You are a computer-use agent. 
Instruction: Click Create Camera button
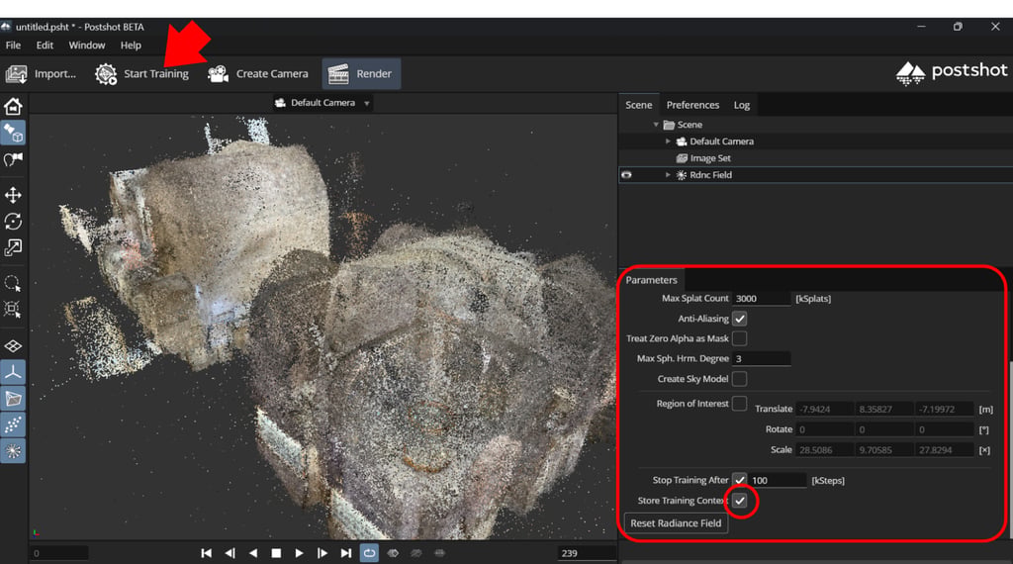pyautogui.click(x=258, y=73)
